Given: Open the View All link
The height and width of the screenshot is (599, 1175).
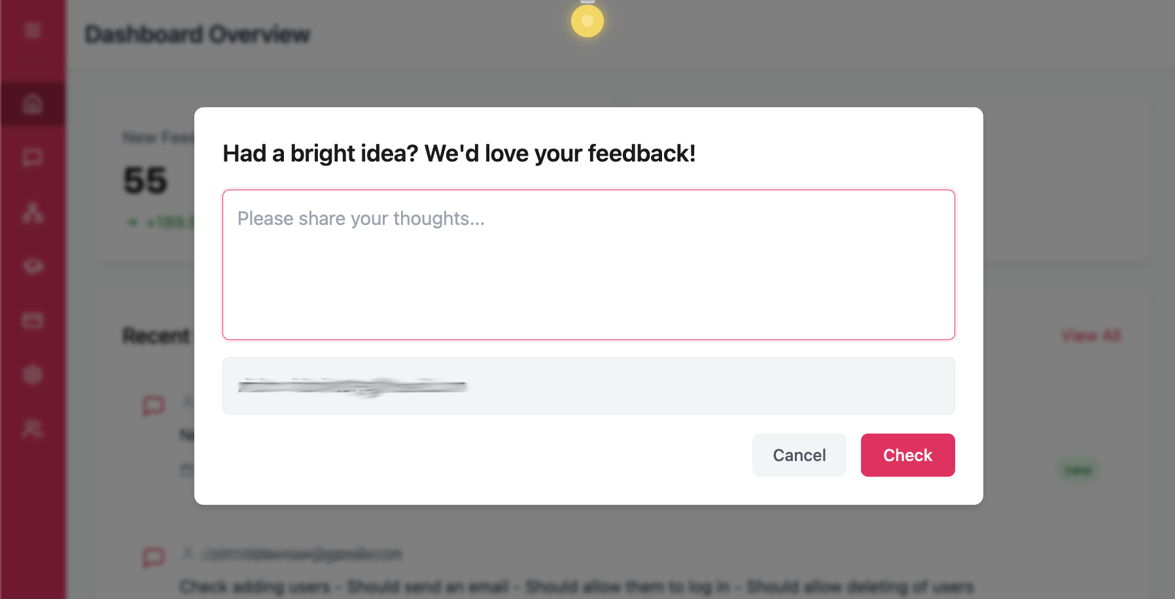Looking at the screenshot, I should pos(1091,335).
